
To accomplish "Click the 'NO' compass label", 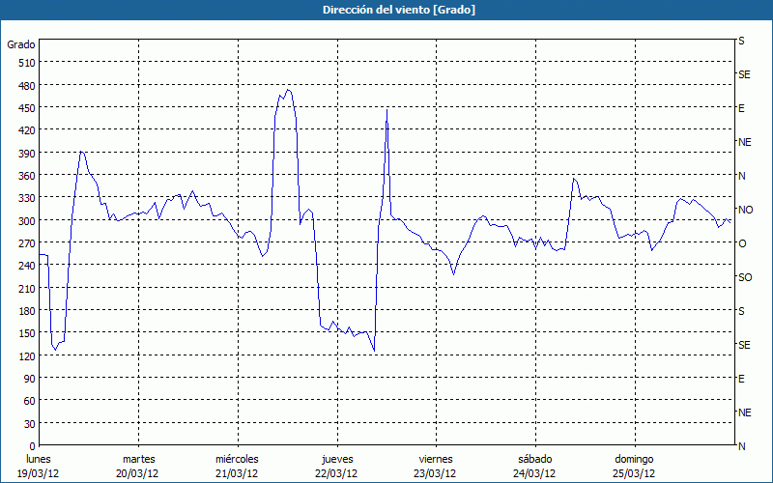I will (745, 210).
